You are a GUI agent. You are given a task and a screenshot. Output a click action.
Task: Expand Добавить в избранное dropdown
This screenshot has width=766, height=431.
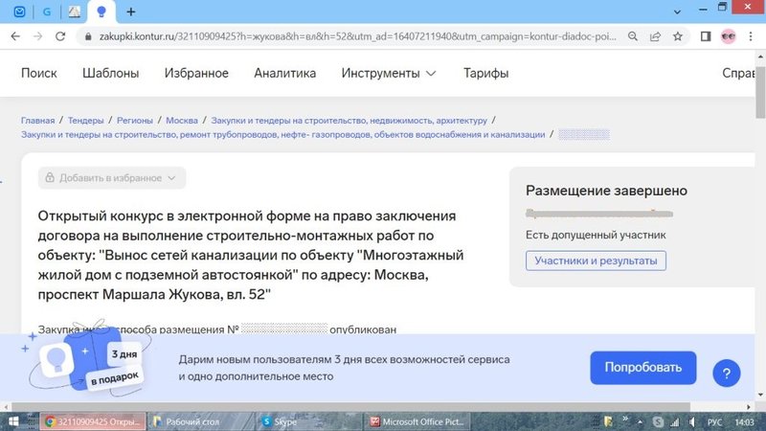point(112,178)
